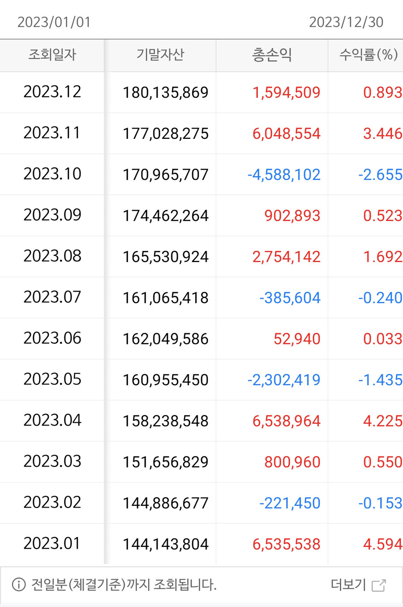Select the 2023.12 row
The width and height of the screenshot is (403, 607).
52,92
